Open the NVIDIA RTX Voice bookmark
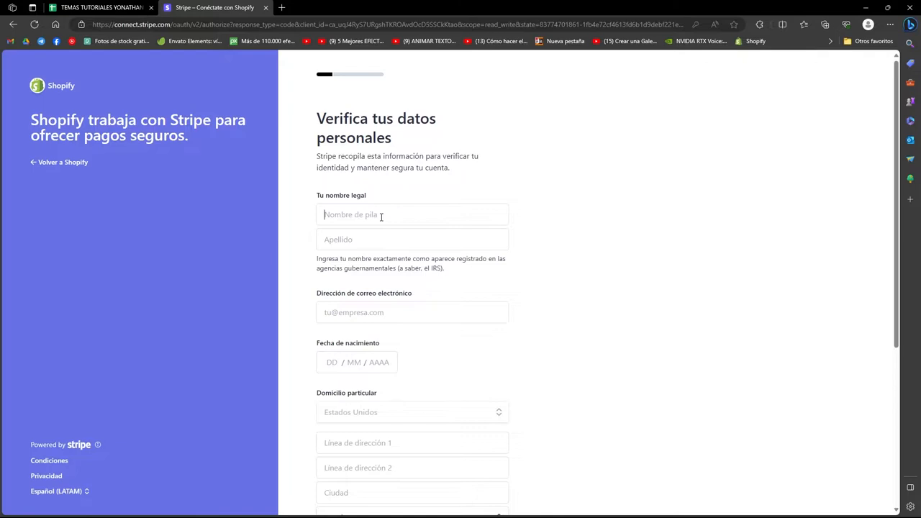This screenshot has height=518, width=921. click(696, 41)
